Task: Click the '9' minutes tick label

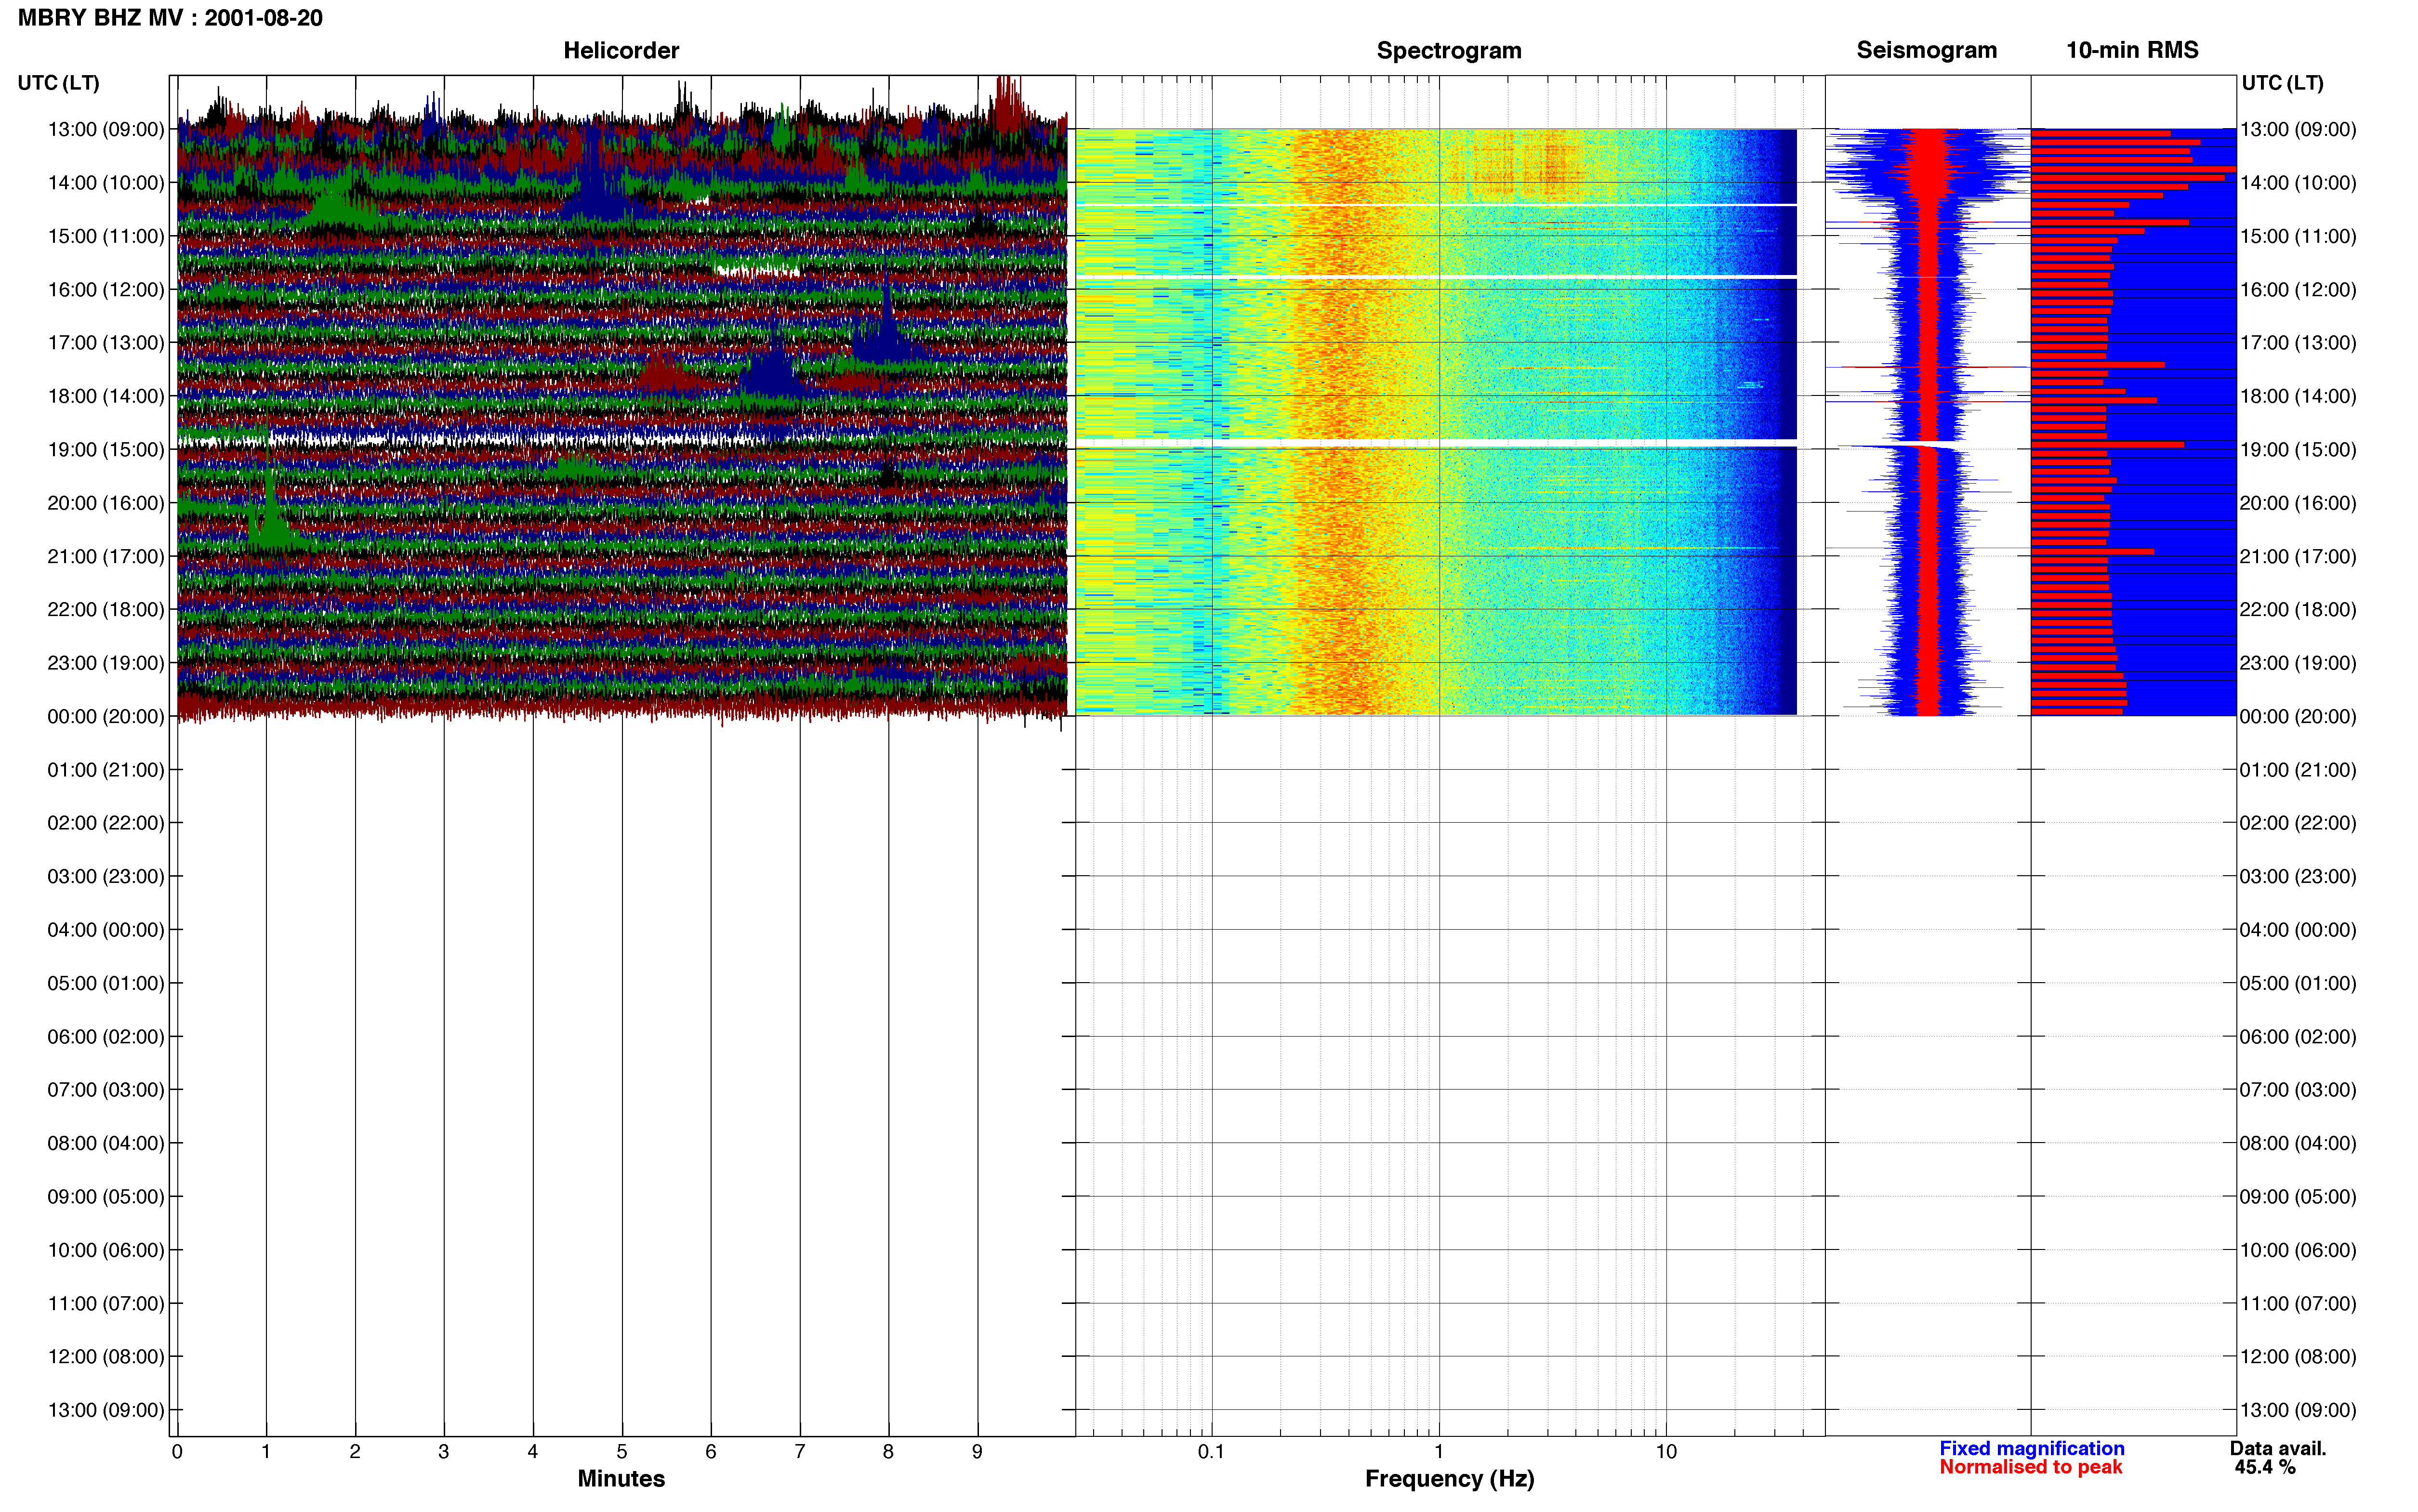Action: click(x=977, y=1452)
